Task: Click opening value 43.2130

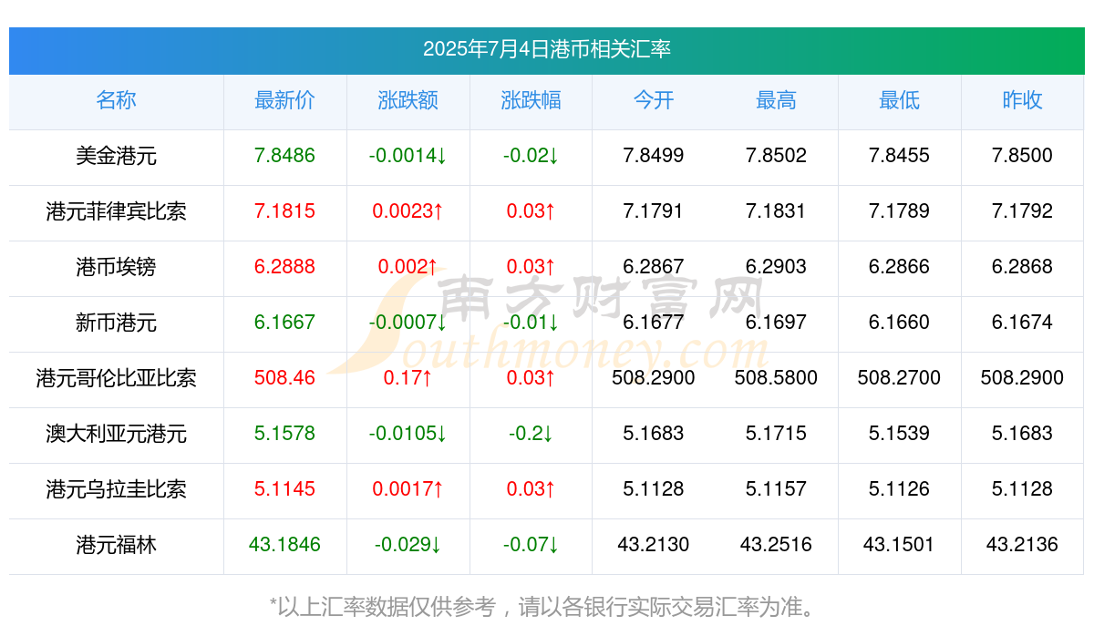Action: coord(654,545)
